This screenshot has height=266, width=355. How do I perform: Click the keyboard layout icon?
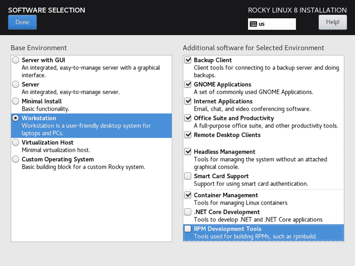(254, 24)
